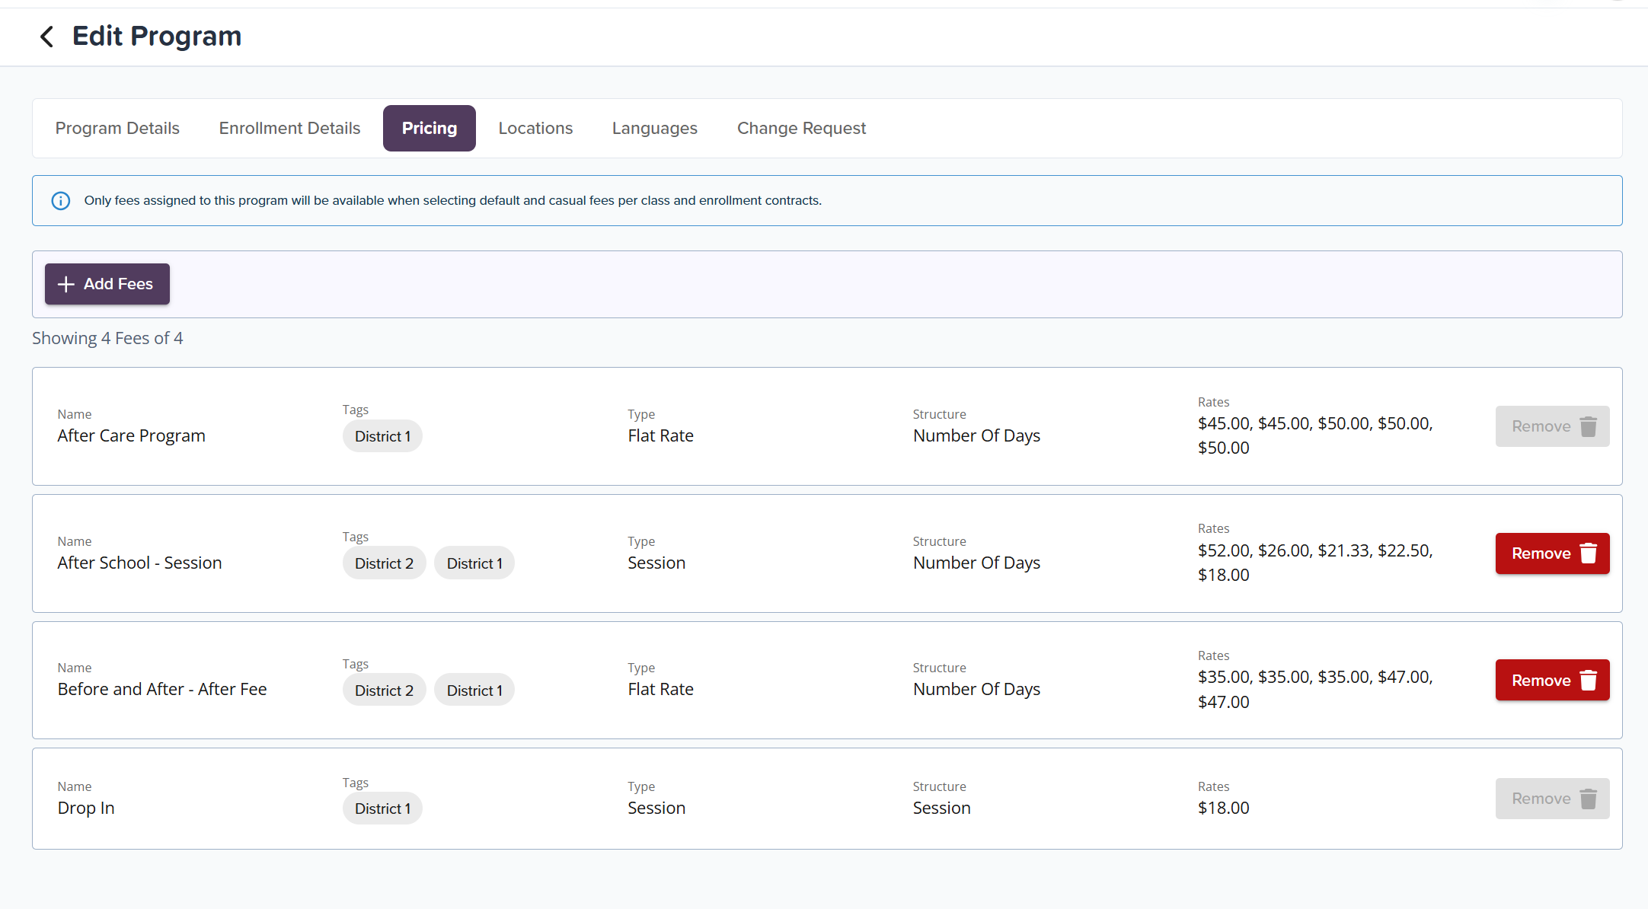Click trash icon for After Care Program
1648x909 pixels.
[1589, 426]
